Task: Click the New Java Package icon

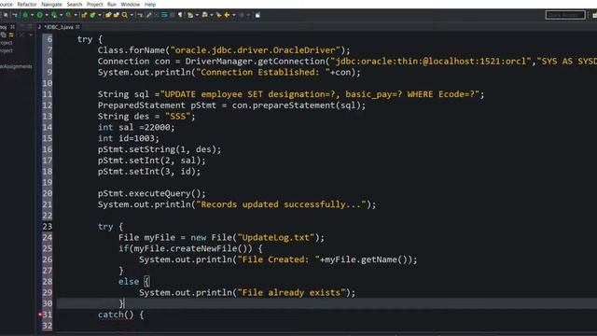Action: coord(92,15)
